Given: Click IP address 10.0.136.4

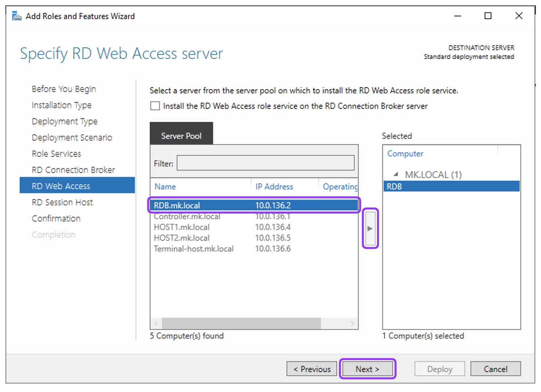Looking at the screenshot, I should tap(273, 227).
